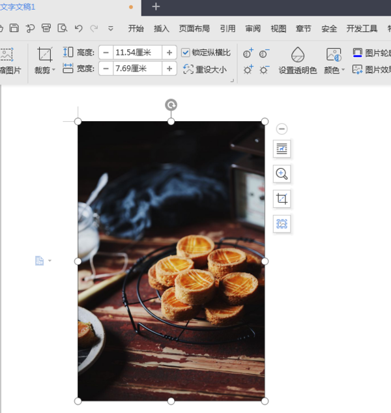Image resolution: width=391 pixels, height=413 pixels.
Task: Decrease width with the minus stepper
Action: (106, 68)
